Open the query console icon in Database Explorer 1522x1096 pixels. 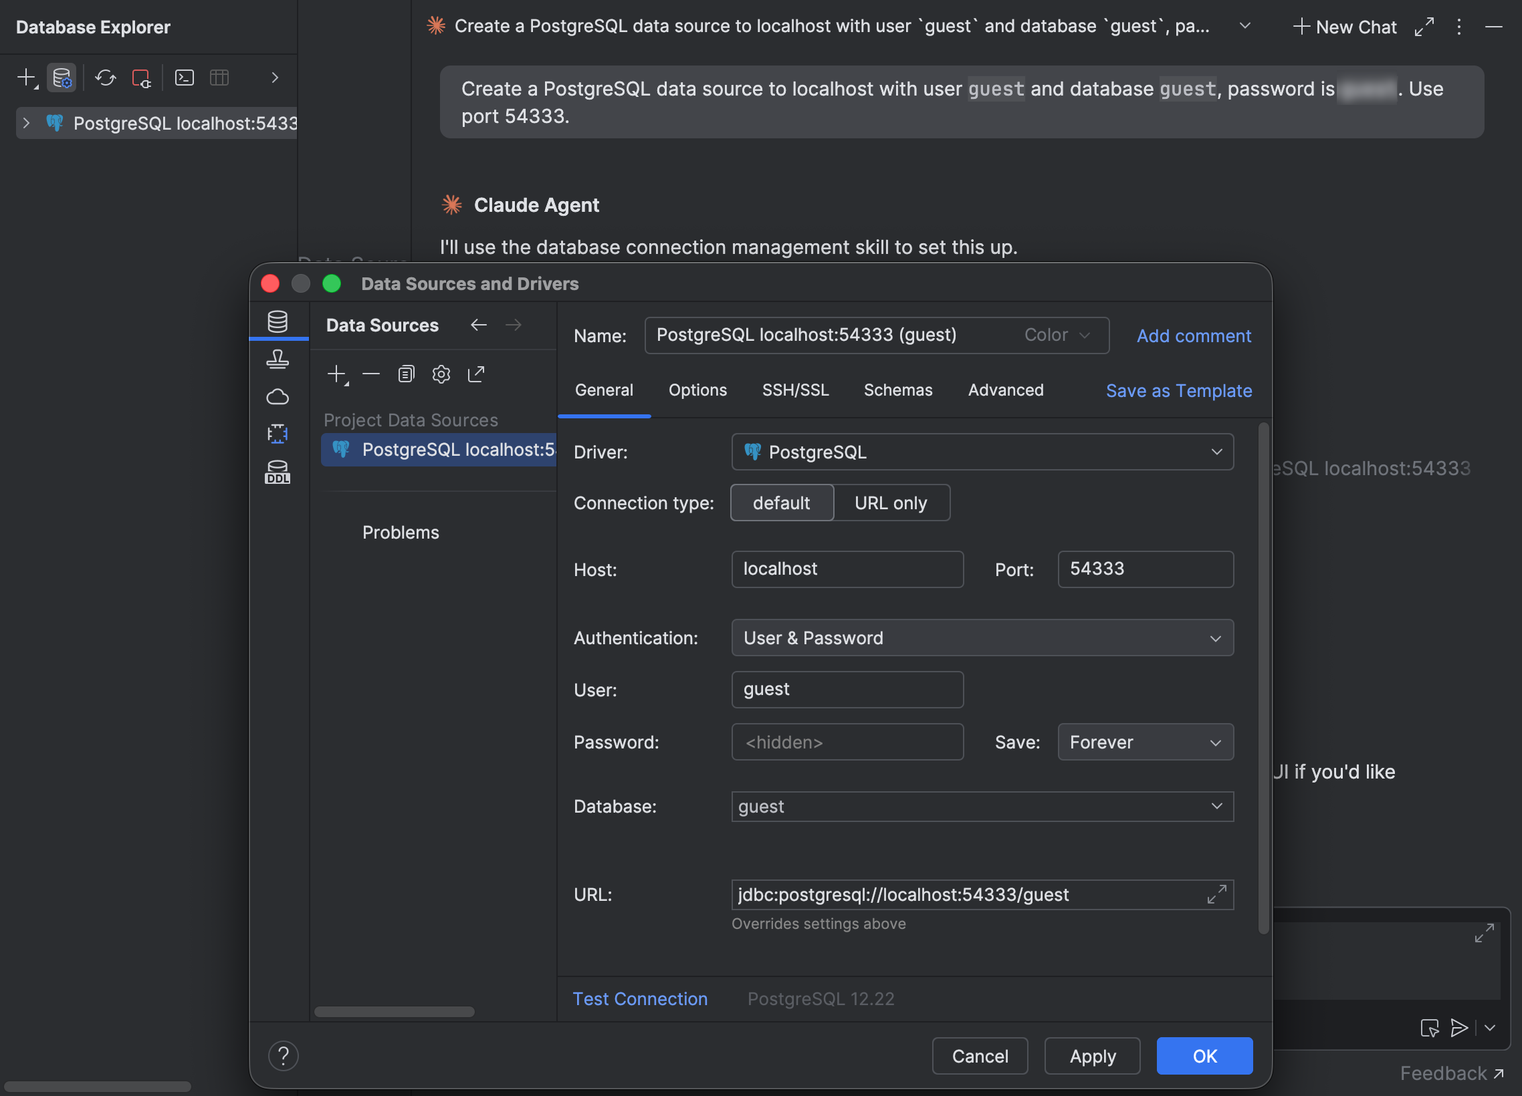point(185,78)
